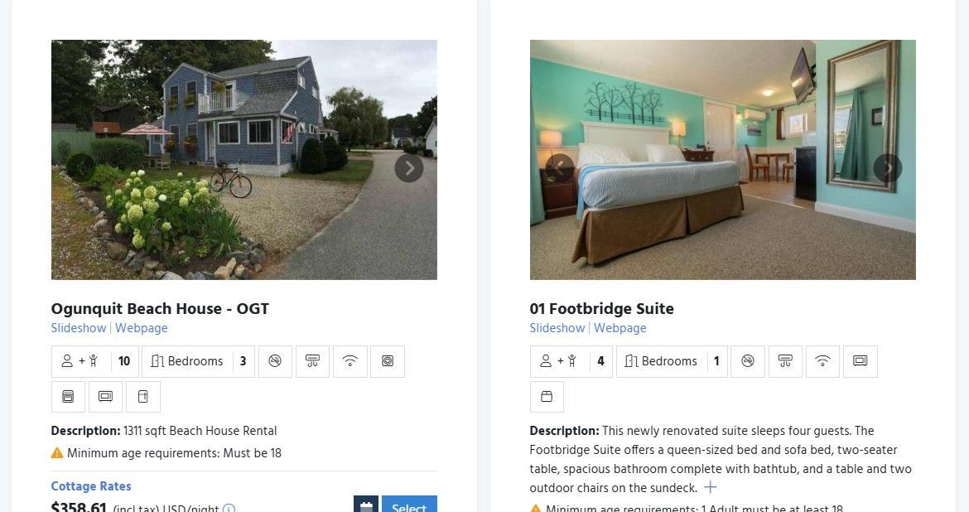Screen dimensions: 969x512
Task: Open Slideshow for Ogunquit Beach House
Action: coord(78,328)
